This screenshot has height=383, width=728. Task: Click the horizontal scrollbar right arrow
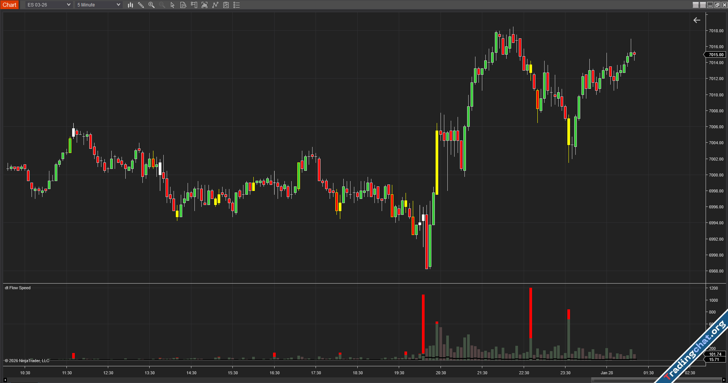(724, 380)
